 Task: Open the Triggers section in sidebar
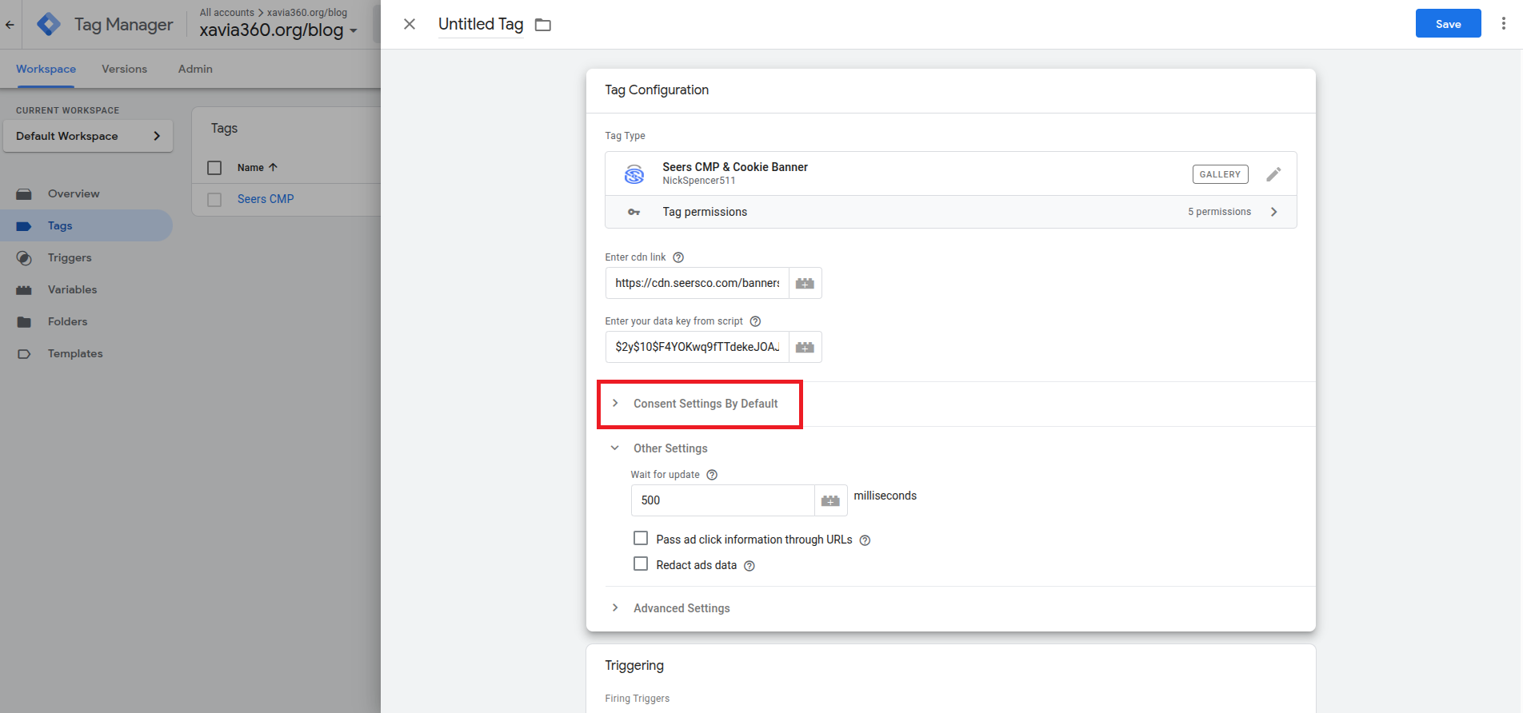pyautogui.click(x=70, y=257)
